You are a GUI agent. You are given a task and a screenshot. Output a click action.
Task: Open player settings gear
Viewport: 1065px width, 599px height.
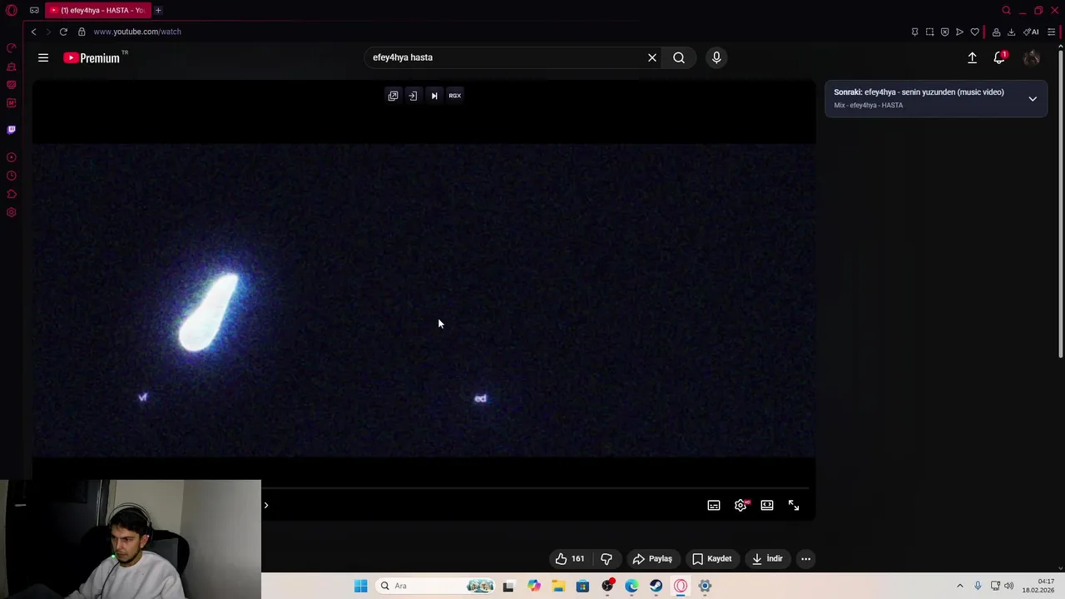click(741, 505)
